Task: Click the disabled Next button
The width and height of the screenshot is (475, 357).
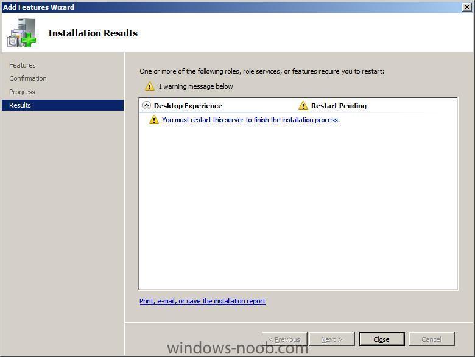Action: tap(332, 339)
